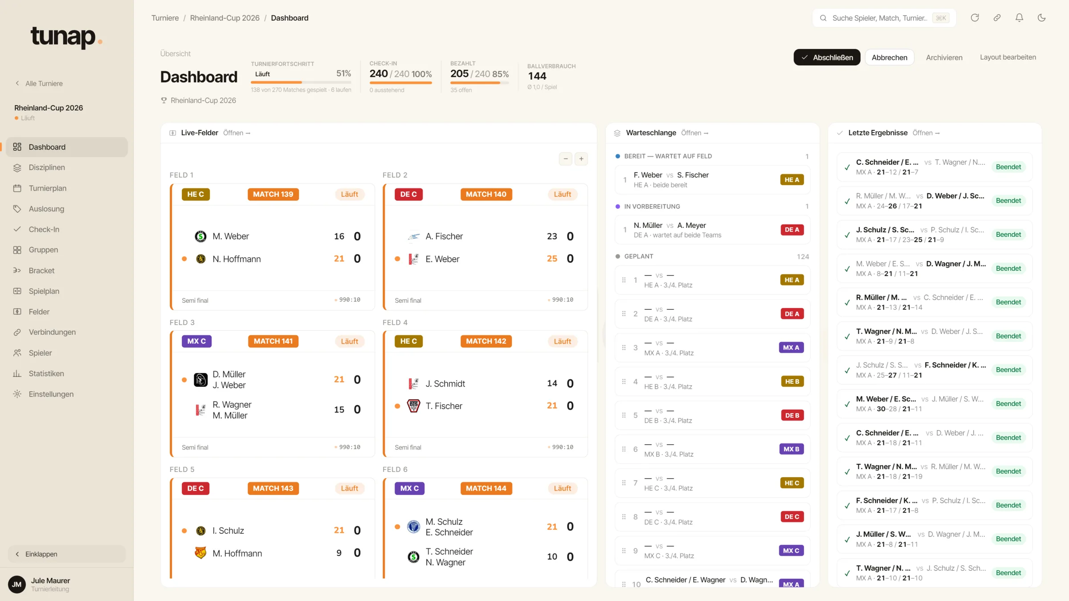Click the Abschließen button
1069x601 pixels.
(x=827, y=57)
